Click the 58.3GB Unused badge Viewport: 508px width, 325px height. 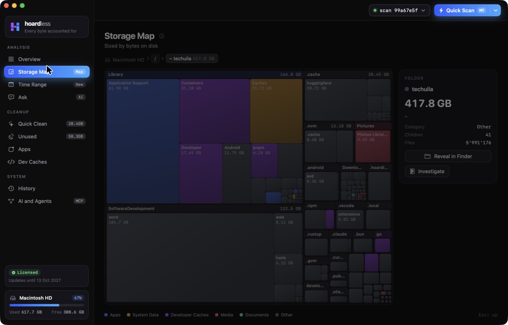(76, 136)
